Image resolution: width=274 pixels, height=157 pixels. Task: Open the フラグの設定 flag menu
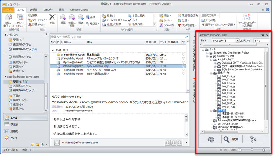coord(187,25)
